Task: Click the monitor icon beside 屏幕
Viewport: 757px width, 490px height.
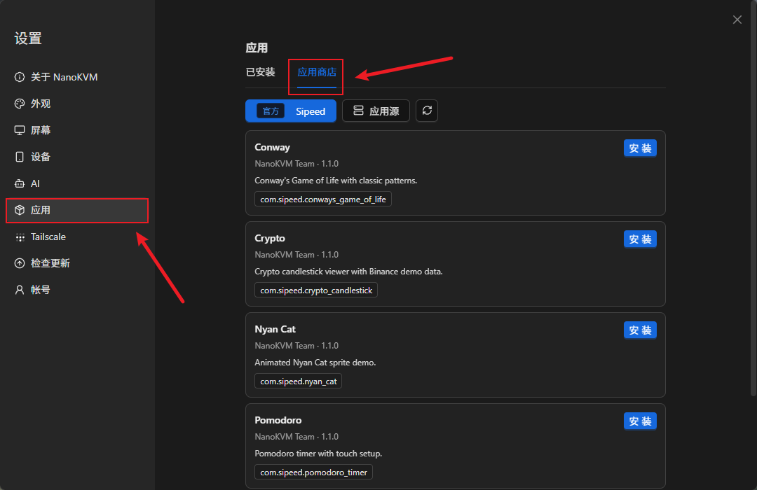Action: (x=20, y=130)
